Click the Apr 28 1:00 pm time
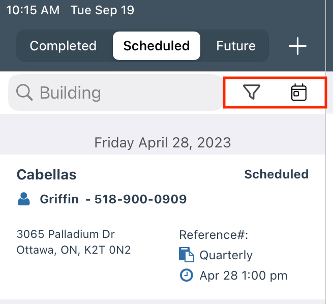The image size is (333, 304). pyautogui.click(x=243, y=276)
